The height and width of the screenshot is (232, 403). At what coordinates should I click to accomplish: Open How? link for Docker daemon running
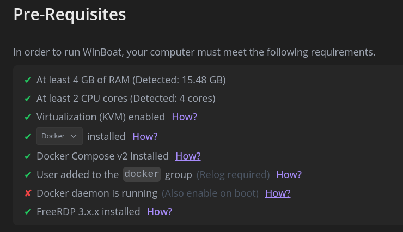pyautogui.click(x=278, y=193)
